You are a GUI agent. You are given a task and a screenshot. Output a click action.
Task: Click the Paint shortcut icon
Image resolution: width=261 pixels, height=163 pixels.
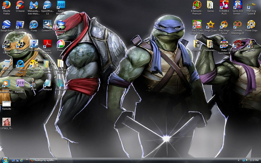[x=34, y=83]
